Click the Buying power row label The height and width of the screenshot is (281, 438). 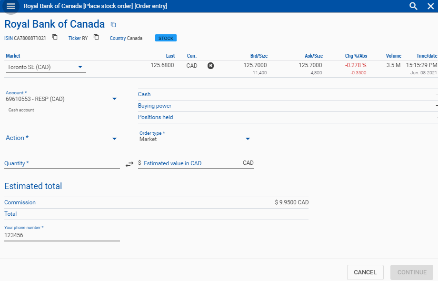pos(154,106)
